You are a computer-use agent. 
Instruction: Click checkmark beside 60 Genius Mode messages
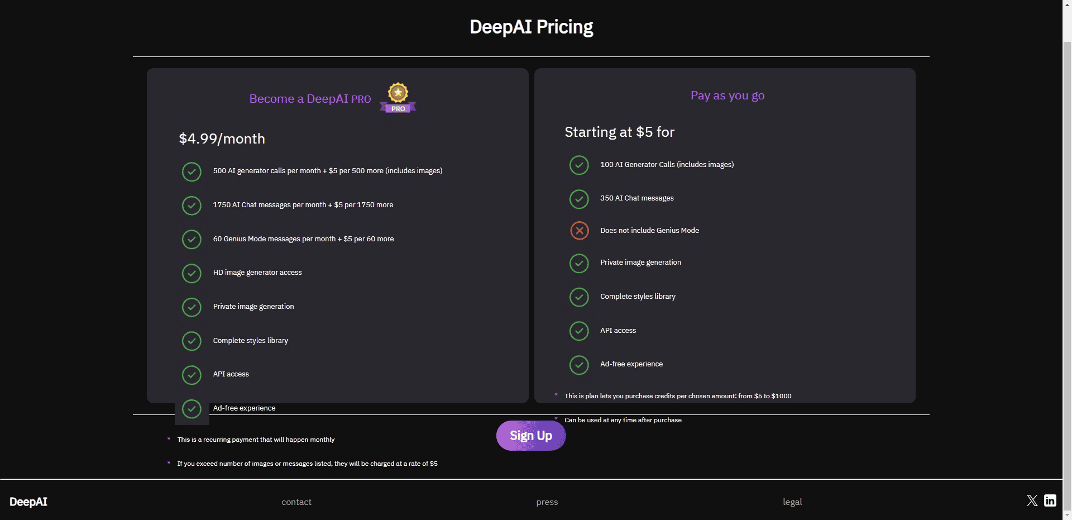pyautogui.click(x=192, y=239)
